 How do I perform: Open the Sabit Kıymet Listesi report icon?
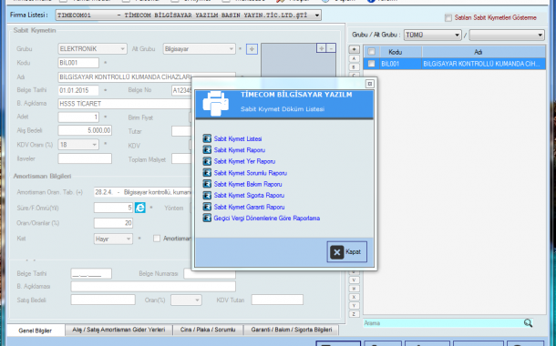207,138
